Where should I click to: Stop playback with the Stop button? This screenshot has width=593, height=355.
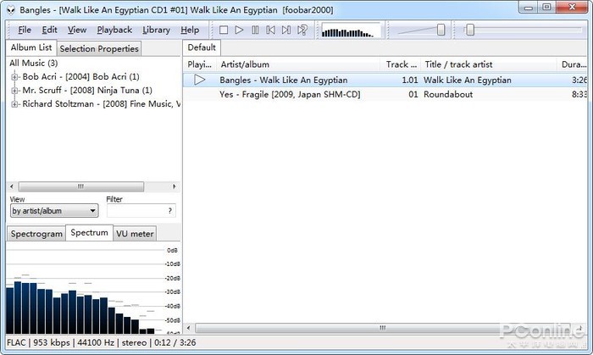point(224,30)
